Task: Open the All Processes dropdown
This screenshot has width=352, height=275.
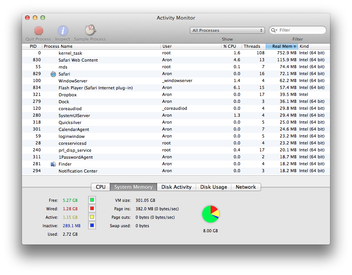Action: (227, 30)
